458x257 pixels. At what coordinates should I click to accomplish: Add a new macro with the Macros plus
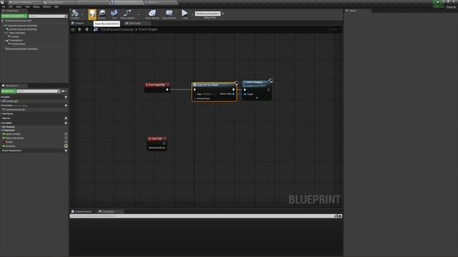click(66, 119)
